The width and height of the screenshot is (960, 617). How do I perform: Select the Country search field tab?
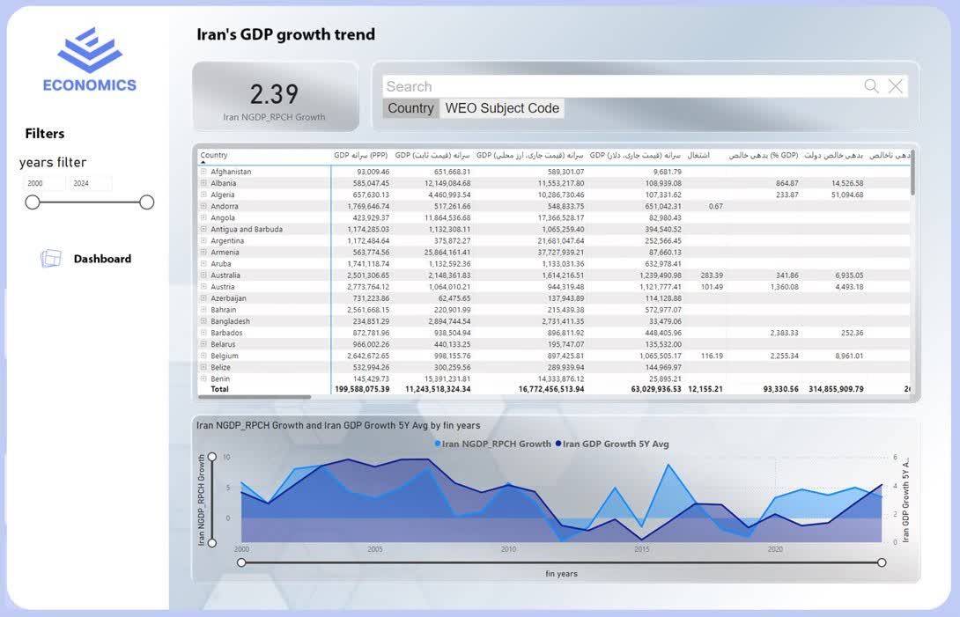[x=410, y=108]
